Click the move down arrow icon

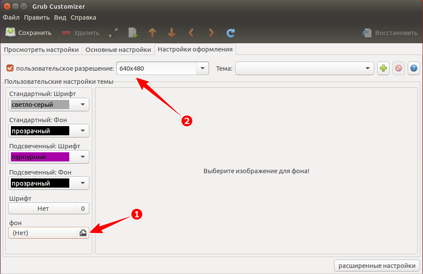172,33
